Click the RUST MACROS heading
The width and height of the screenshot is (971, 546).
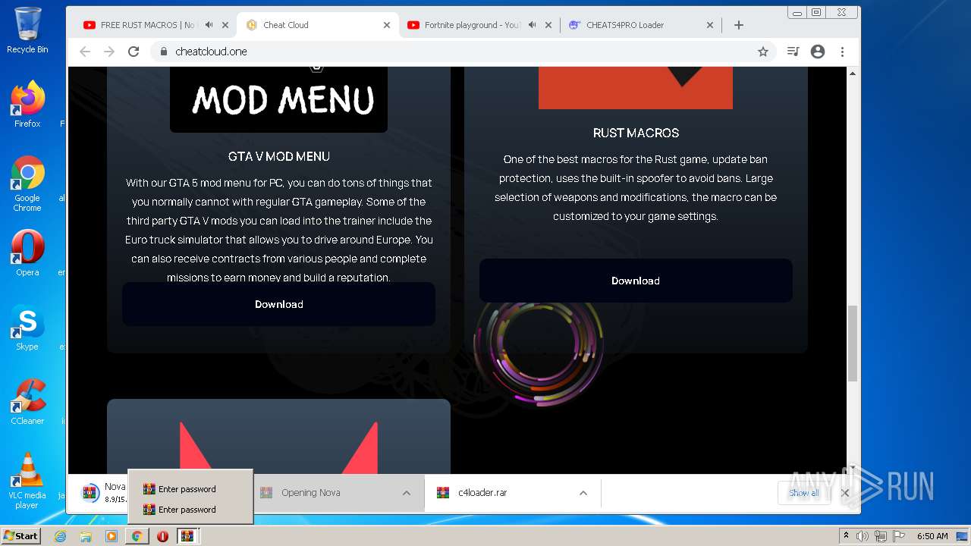636,133
